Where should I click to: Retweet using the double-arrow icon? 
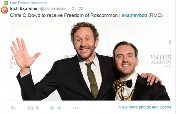[30, 108]
